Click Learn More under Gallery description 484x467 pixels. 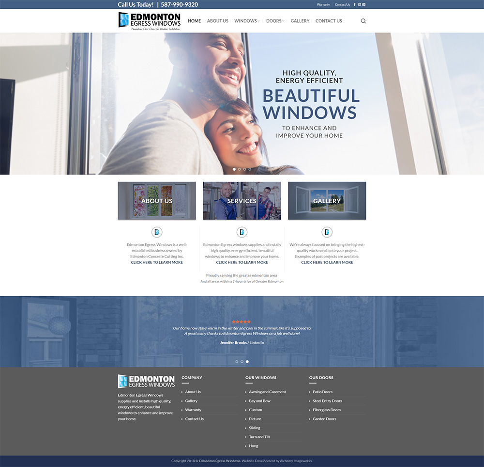(x=327, y=262)
